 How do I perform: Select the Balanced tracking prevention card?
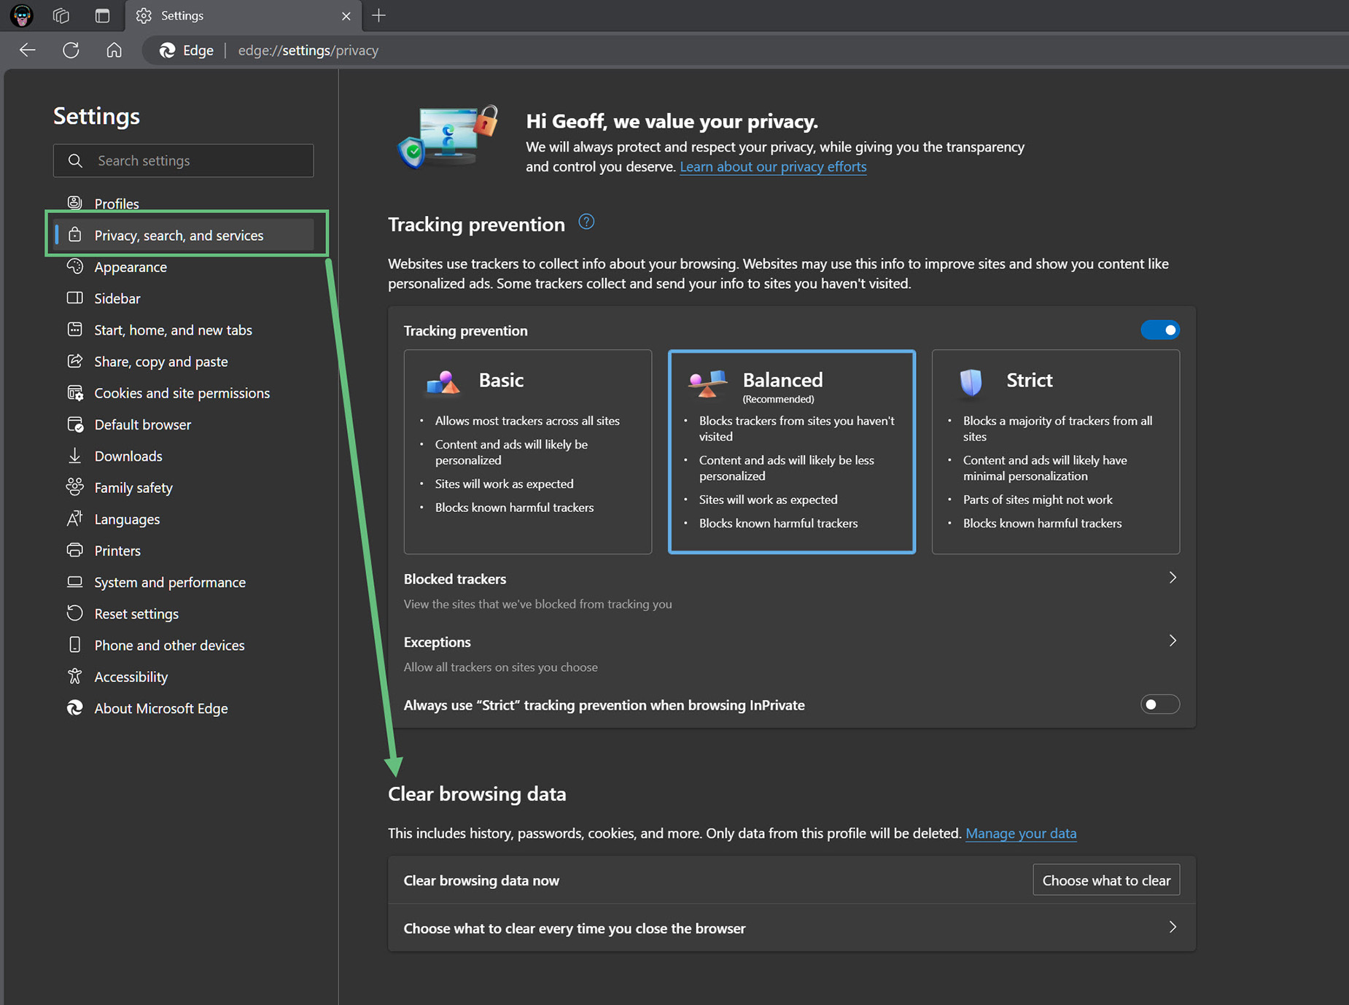point(792,451)
